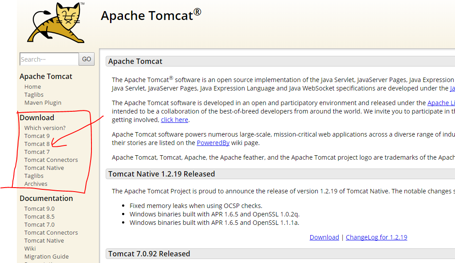Open the Migration Guide documentation
The width and height of the screenshot is (455, 263).
coord(46,256)
